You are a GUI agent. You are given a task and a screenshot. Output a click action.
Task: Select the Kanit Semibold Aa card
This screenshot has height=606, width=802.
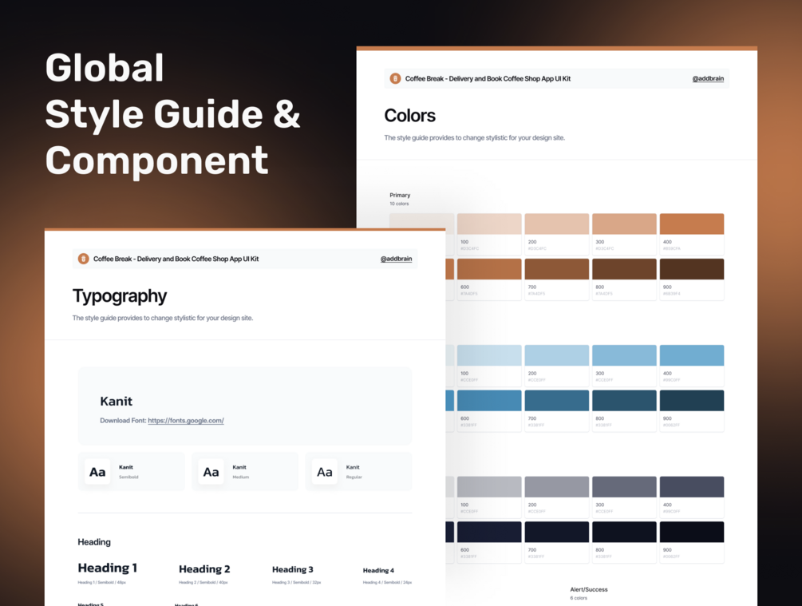tap(131, 471)
